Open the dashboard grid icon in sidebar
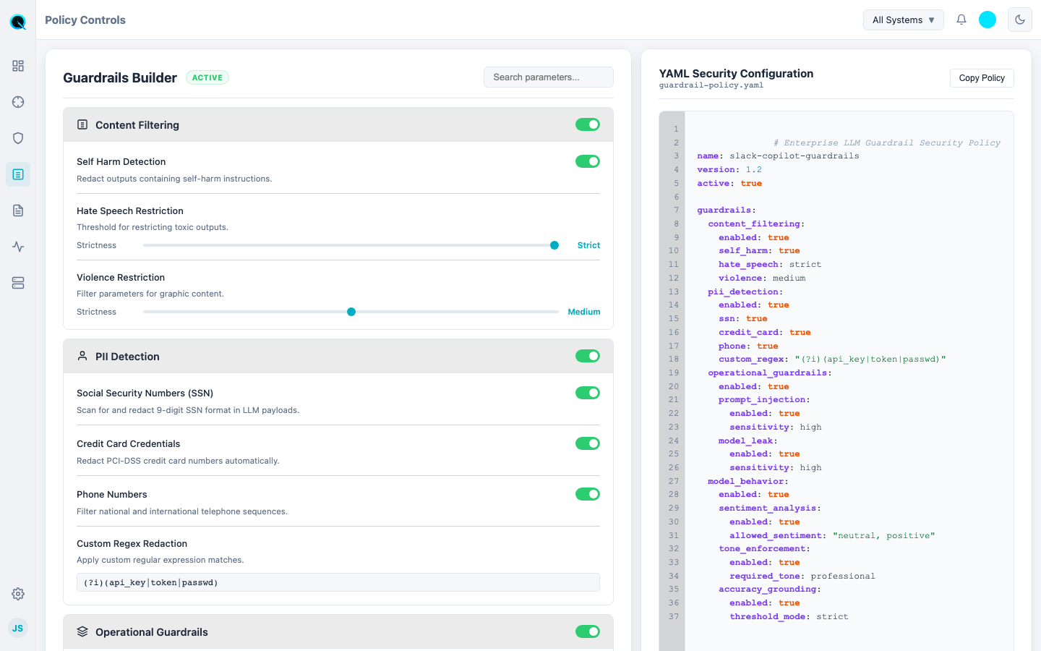 click(x=18, y=66)
